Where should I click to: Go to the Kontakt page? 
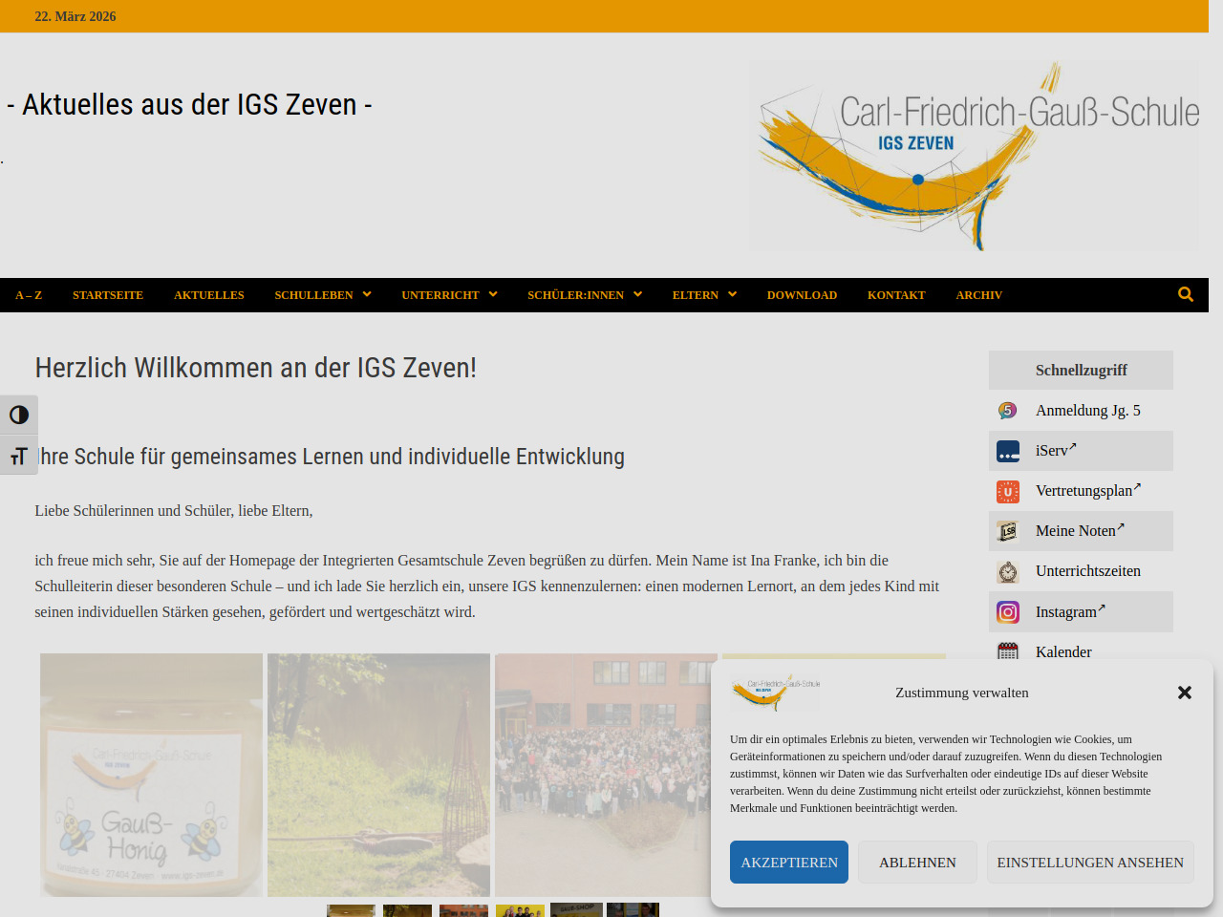coord(895,295)
